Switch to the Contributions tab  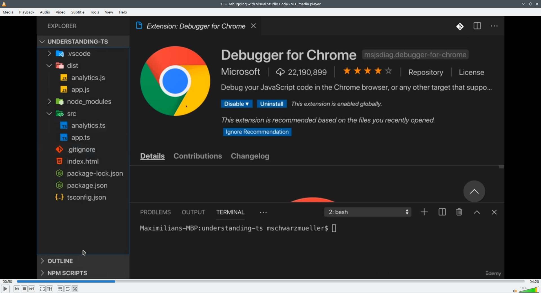click(198, 156)
